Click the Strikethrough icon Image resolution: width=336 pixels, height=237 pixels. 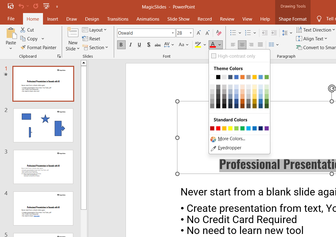click(x=158, y=45)
